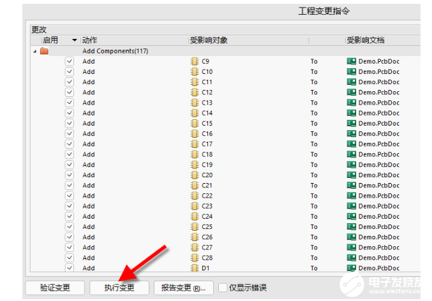Screen dimensions: 432x301
Task: Click the Add action text for C15
Action: (89, 123)
